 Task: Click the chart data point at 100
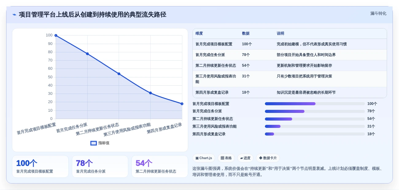56,35
